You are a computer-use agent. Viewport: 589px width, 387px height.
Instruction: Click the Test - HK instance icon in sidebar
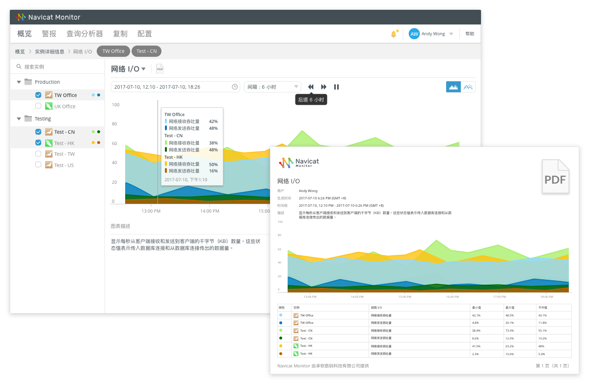pos(49,143)
